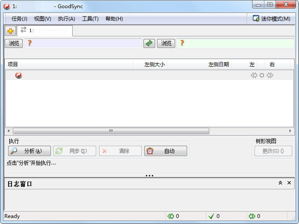Click the horizontal scrollbar thumb
299x224 pixels.
pyautogui.click(x=111, y=131)
